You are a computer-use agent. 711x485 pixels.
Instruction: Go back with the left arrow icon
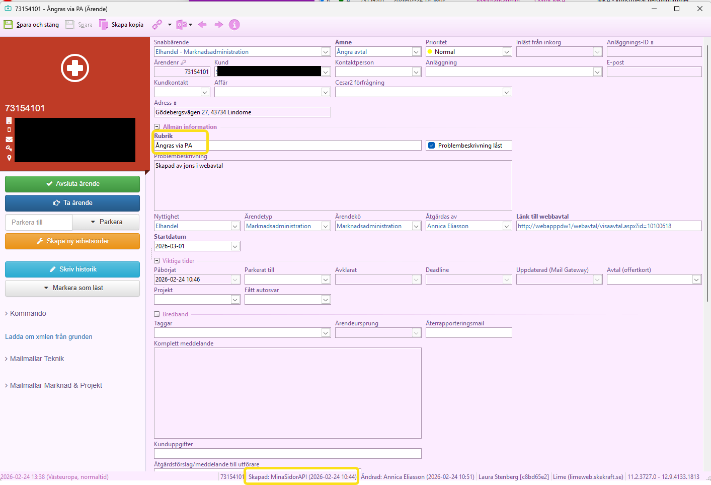point(202,25)
